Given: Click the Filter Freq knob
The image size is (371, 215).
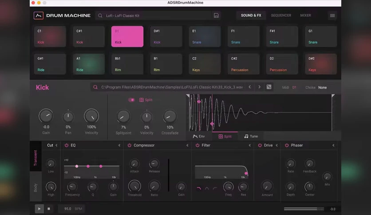Looking at the screenshot, I should coord(229,187).
